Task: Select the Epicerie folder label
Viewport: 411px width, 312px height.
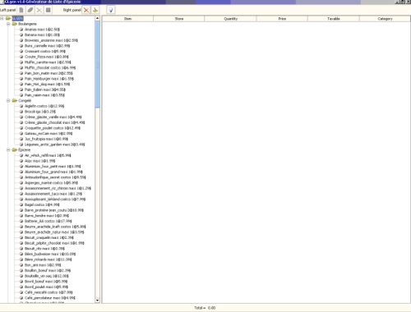Action: click(x=25, y=149)
